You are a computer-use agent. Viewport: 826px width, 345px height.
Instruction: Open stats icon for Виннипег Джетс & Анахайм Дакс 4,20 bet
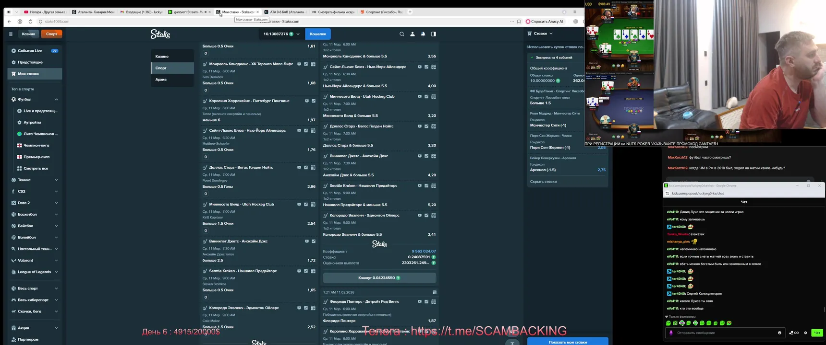(426, 156)
